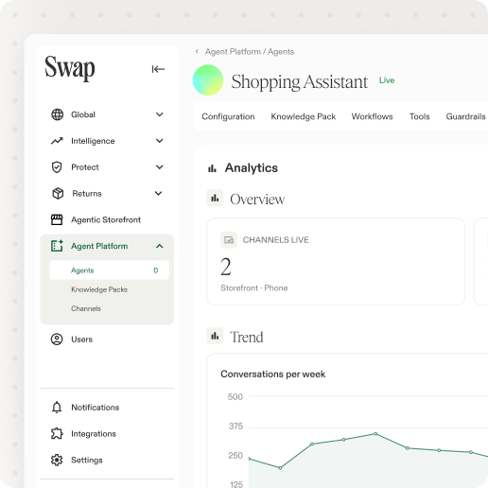Click the peak data point on the chart
This screenshot has width=488, height=488.
(375, 434)
